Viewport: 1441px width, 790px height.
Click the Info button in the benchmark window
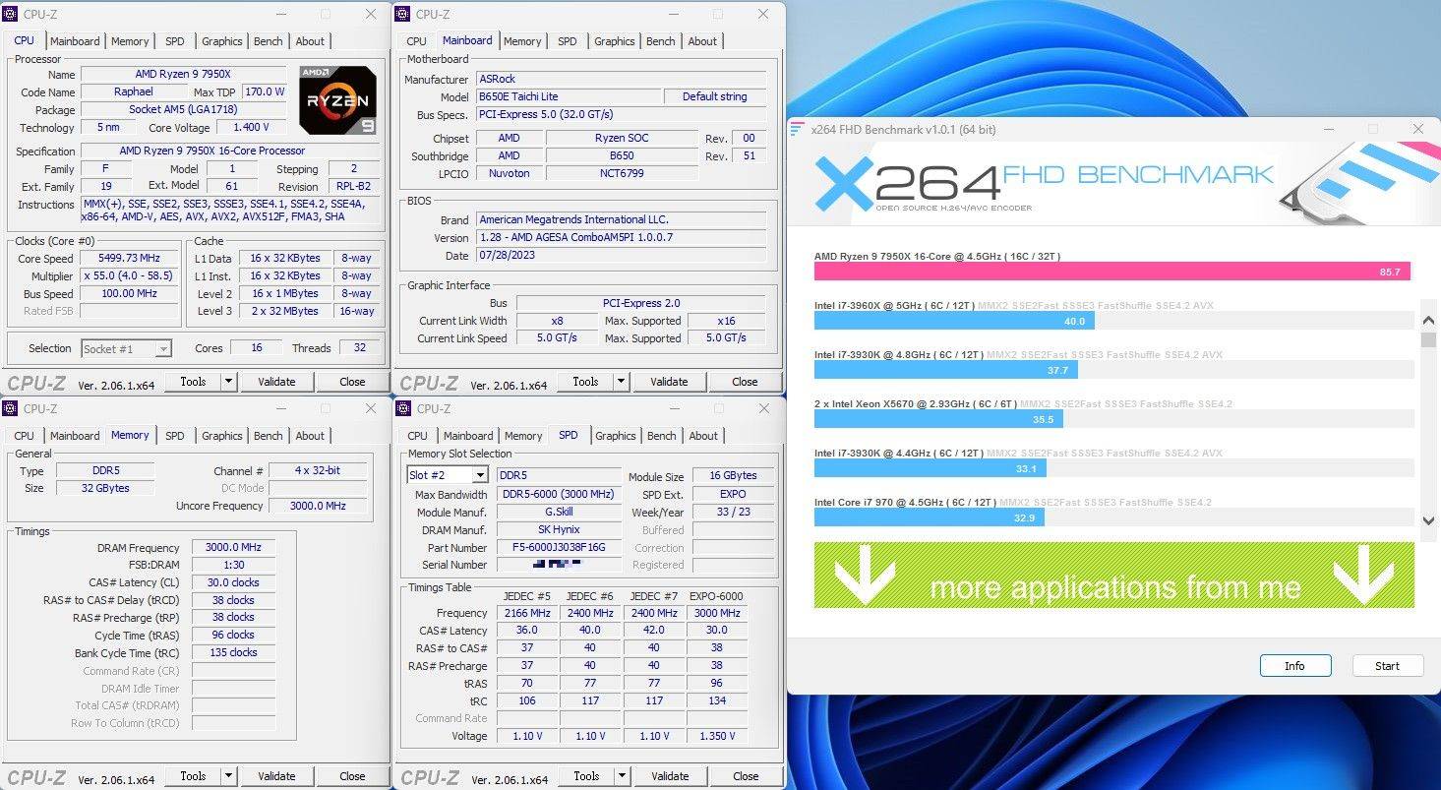click(1294, 665)
